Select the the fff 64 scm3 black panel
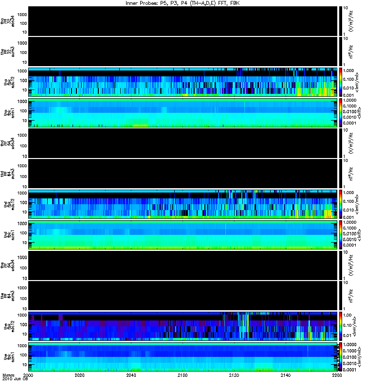 tap(183, 296)
